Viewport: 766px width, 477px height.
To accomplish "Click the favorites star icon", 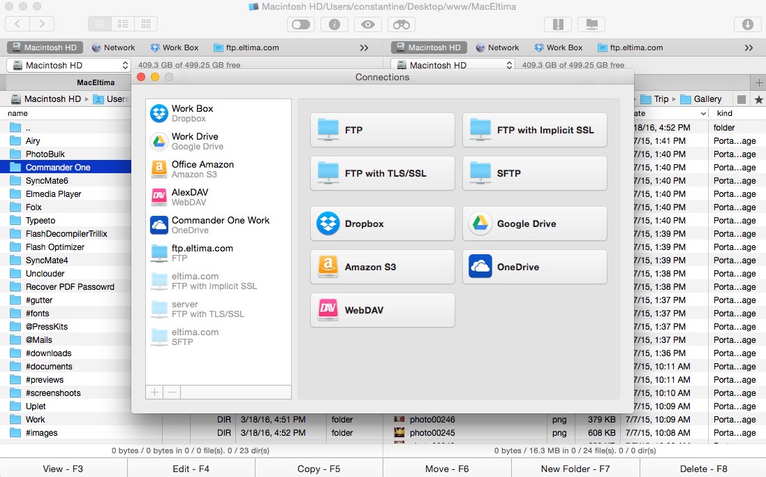I will tap(759, 99).
